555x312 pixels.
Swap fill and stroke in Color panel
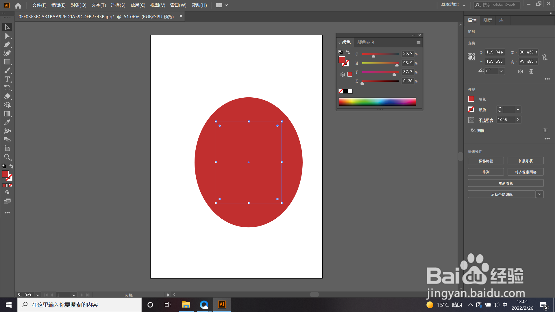click(x=348, y=52)
